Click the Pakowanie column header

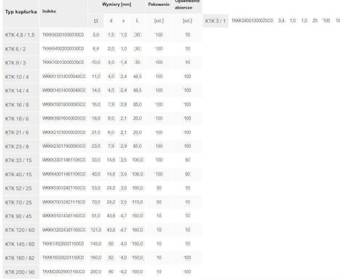(x=159, y=4)
